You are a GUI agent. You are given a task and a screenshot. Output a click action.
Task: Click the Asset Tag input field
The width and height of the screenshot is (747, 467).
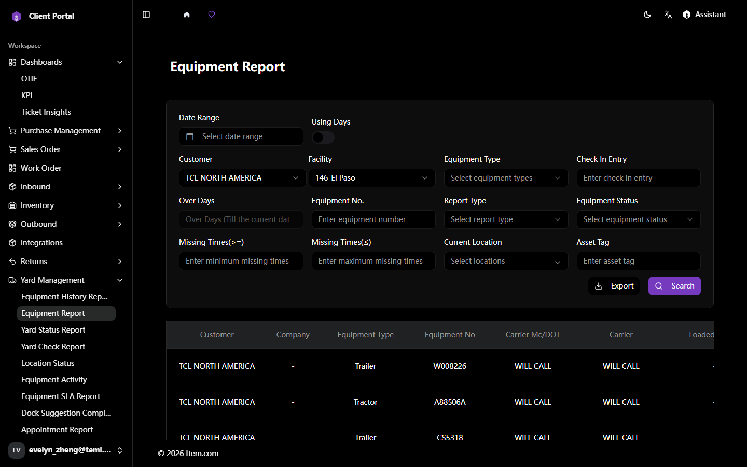coord(639,261)
